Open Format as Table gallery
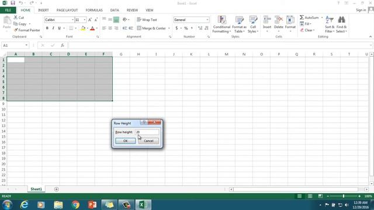The height and width of the screenshot is (210, 374). tap(239, 24)
